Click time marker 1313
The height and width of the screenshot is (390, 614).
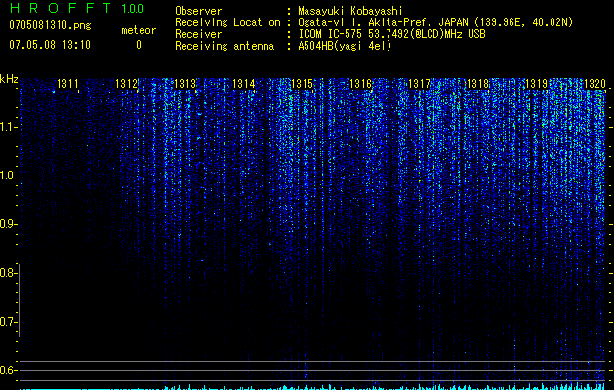coord(184,84)
